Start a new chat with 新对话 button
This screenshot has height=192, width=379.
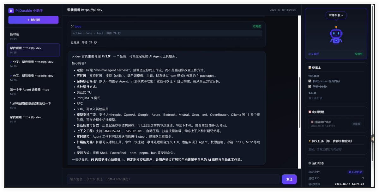point(33,20)
